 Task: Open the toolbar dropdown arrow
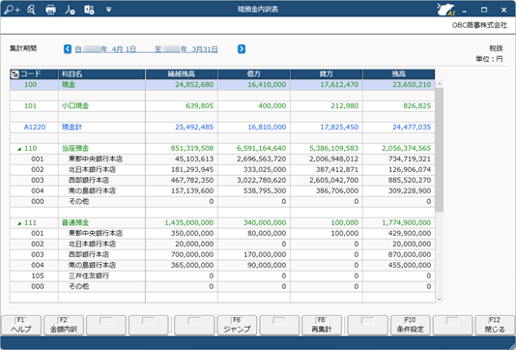(x=108, y=10)
